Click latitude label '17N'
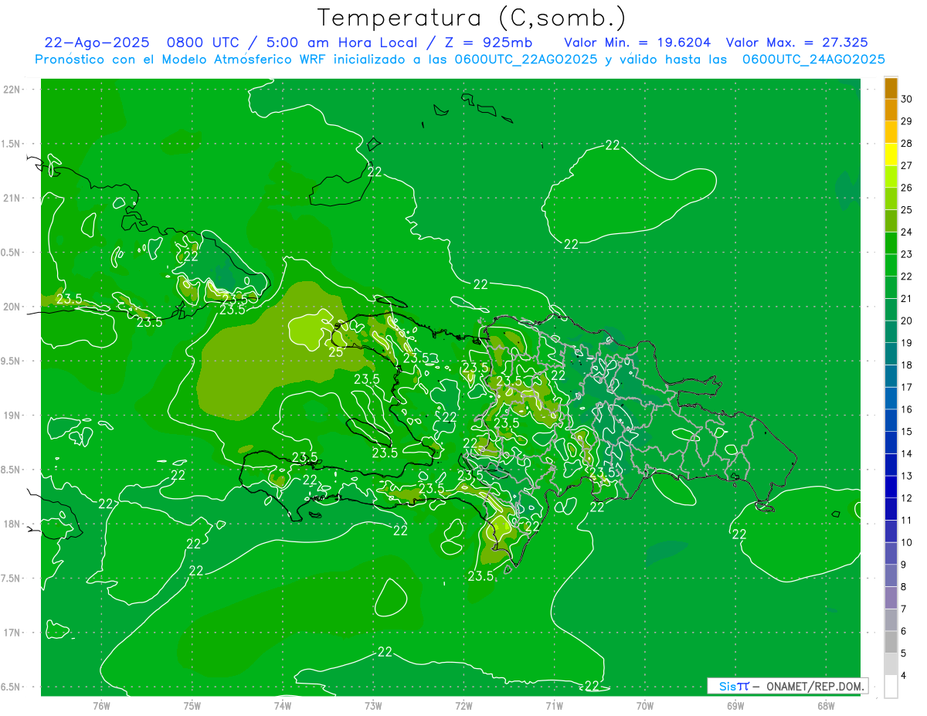Screen dimensions: 927x716 [12, 633]
